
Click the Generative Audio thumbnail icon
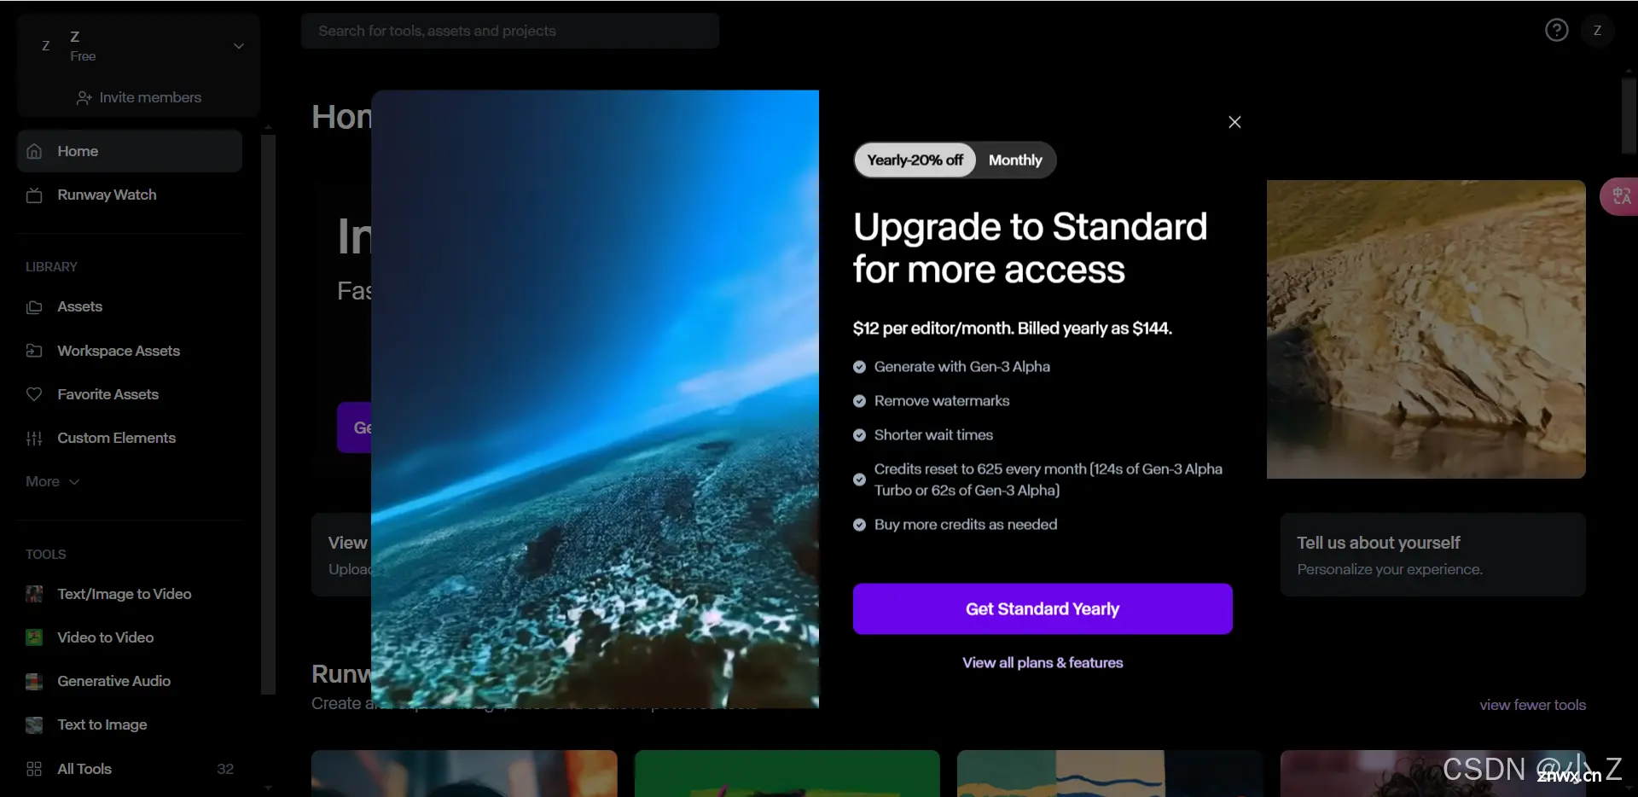click(x=34, y=681)
